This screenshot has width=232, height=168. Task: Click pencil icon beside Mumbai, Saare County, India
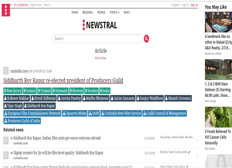(189, 152)
